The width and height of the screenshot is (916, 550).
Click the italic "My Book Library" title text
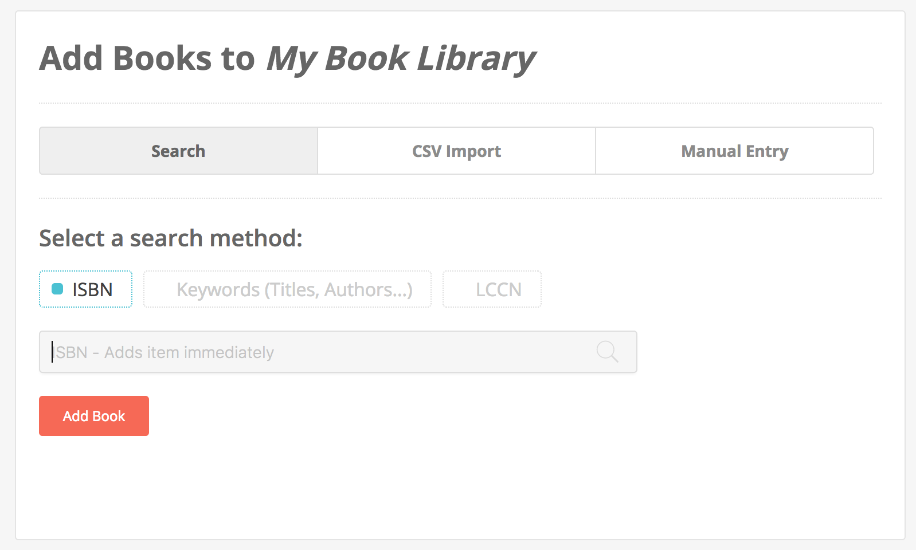tap(401, 58)
